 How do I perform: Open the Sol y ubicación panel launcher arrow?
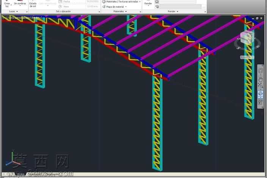99,12
